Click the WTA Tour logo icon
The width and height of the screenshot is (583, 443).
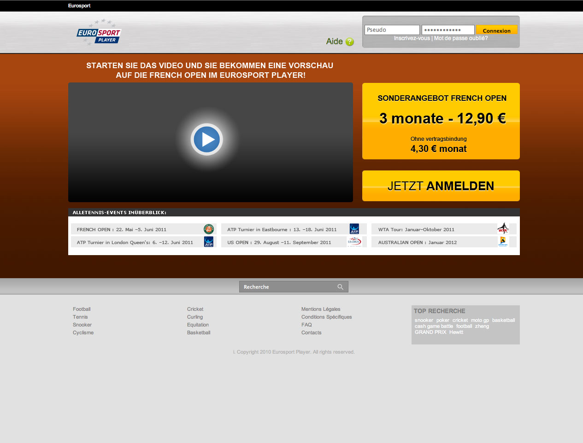[503, 229]
